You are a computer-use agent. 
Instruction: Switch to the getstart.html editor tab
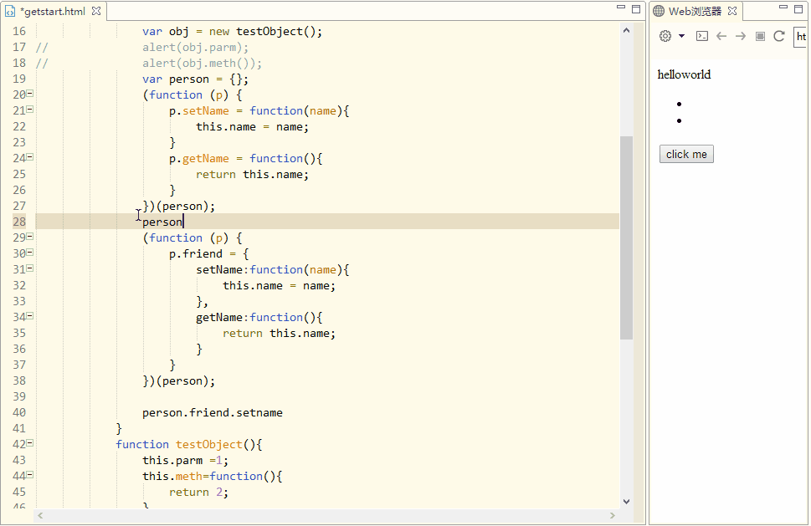coord(50,12)
